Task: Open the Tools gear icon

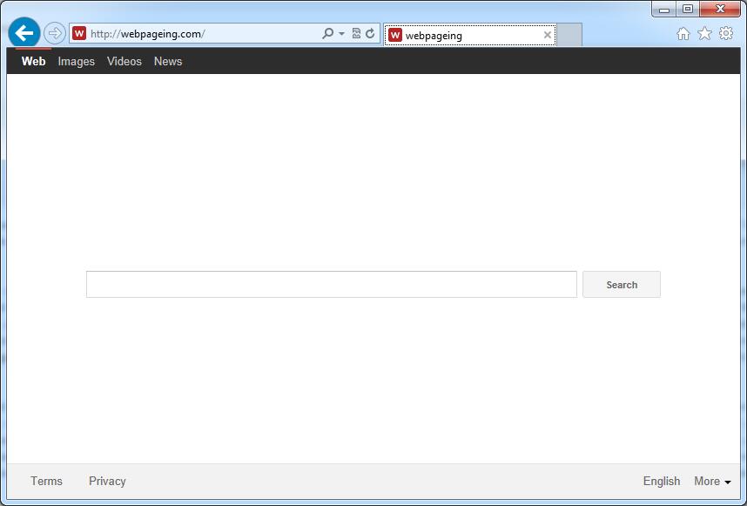Action: [x=726, y=33]
